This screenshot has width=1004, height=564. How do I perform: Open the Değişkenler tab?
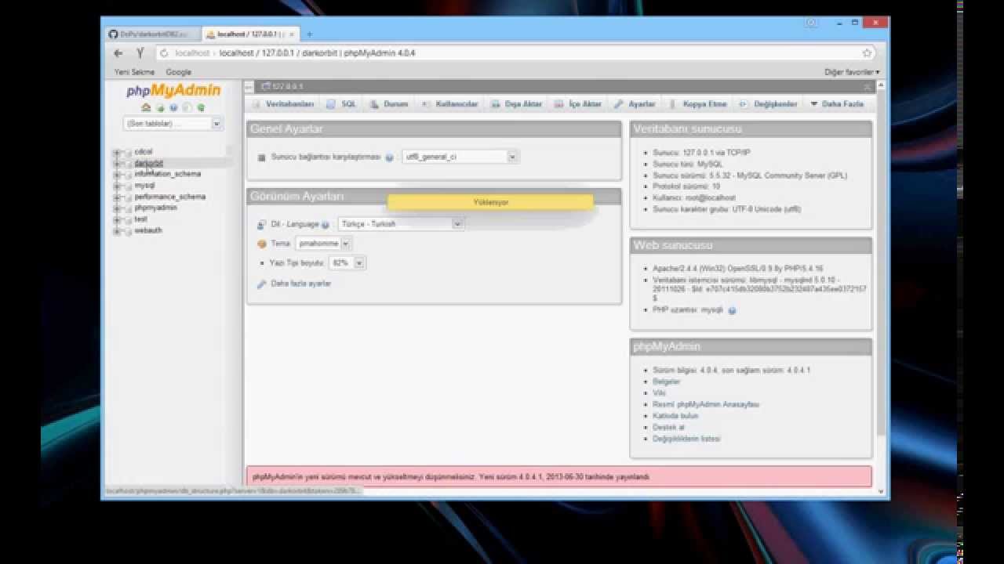click(769, 104)
